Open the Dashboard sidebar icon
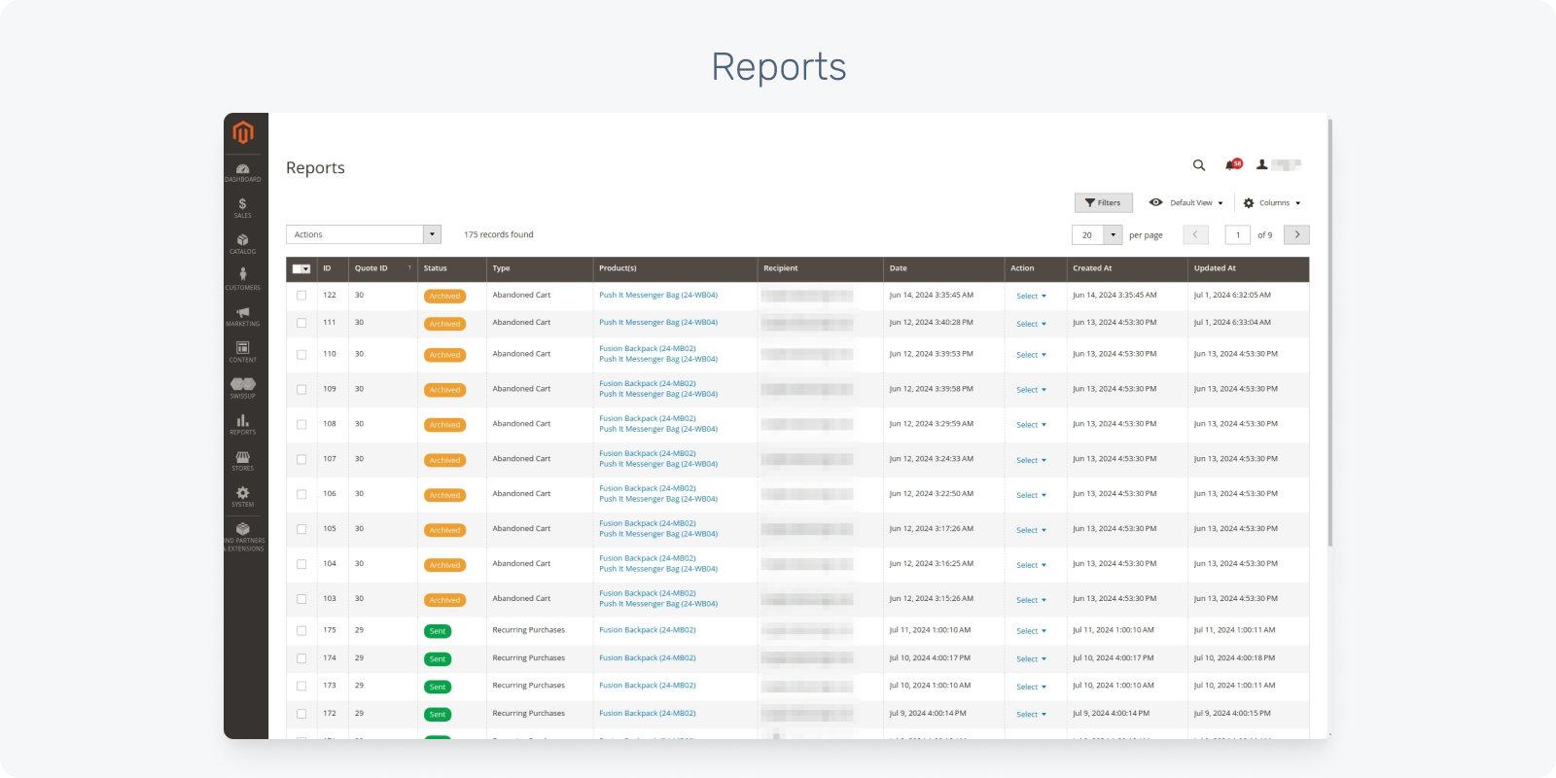Screen dimensions: 1556x778 242,172
